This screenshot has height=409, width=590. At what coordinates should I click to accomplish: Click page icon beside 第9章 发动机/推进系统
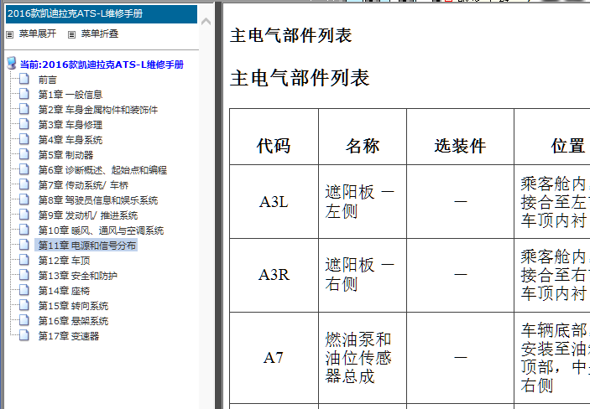24,215
